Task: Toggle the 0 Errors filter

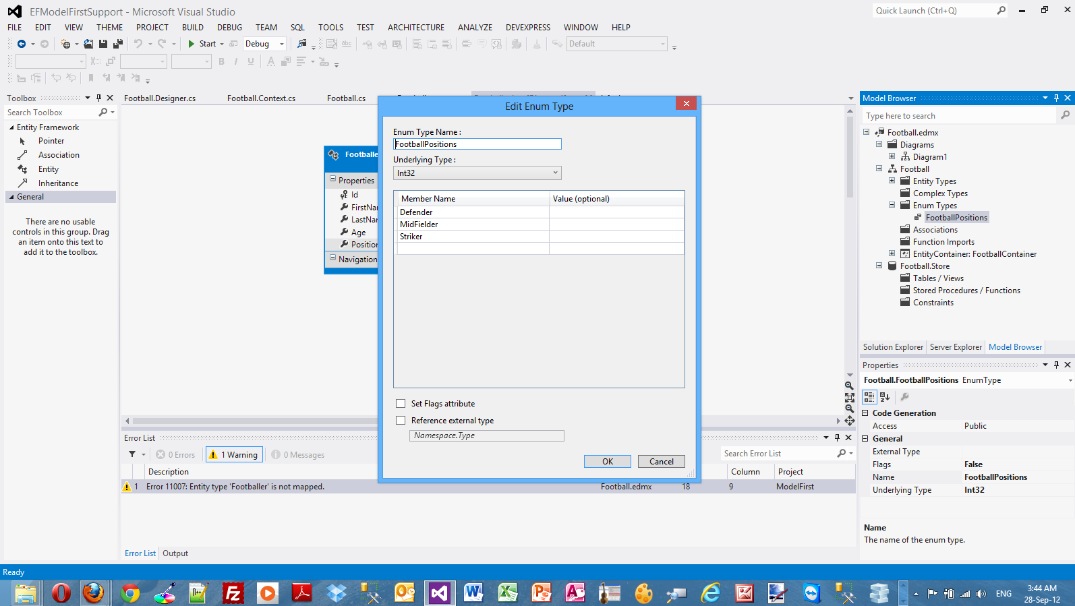Action: click(175, 455)
